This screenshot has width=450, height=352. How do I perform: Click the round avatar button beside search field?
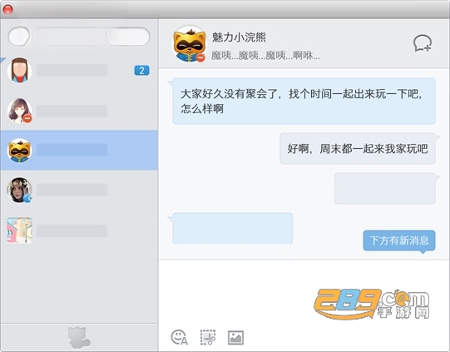tap(19, 37)
